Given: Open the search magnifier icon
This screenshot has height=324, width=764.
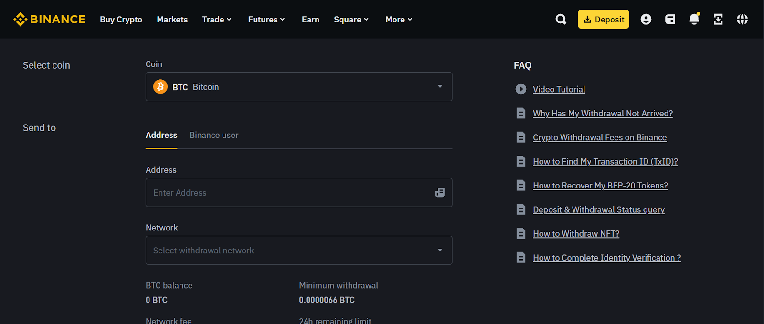Looking at the screenshot, I should [561, 19].
